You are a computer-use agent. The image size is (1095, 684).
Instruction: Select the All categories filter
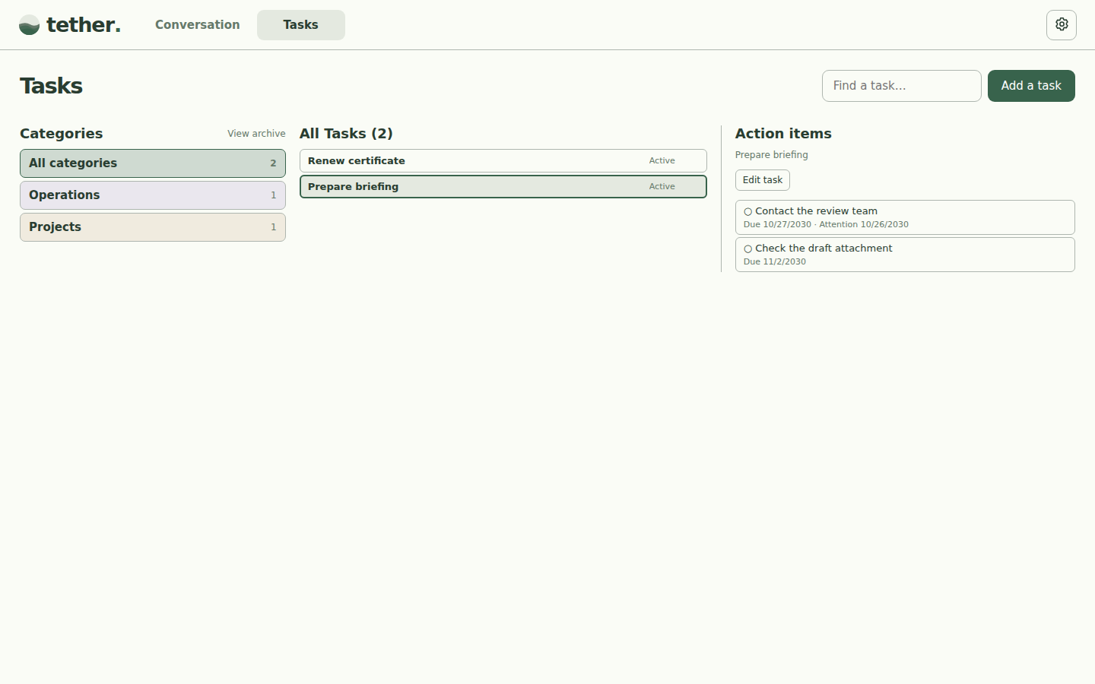[x=153, y=163]
